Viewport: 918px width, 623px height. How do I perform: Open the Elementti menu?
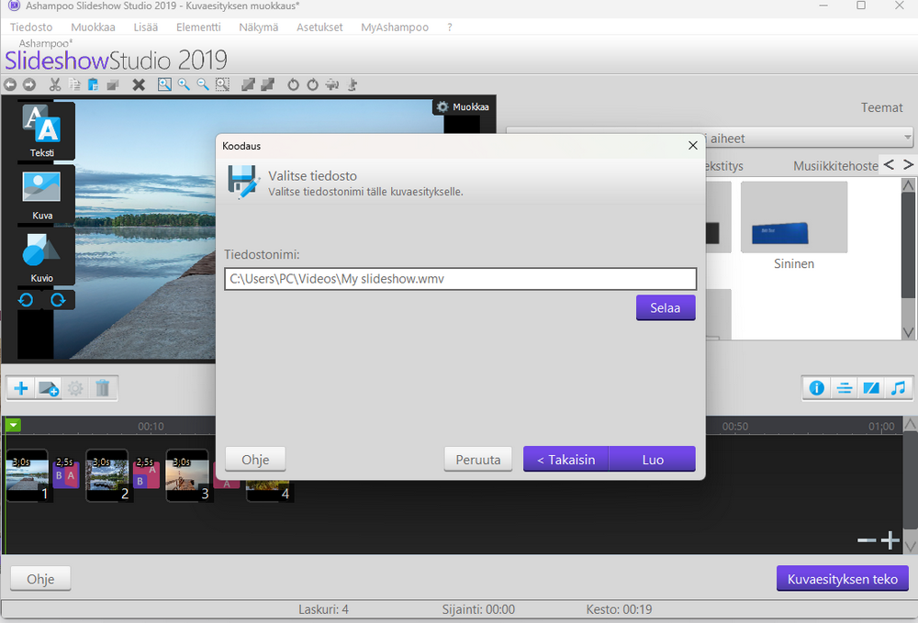[x=198, y=27]
